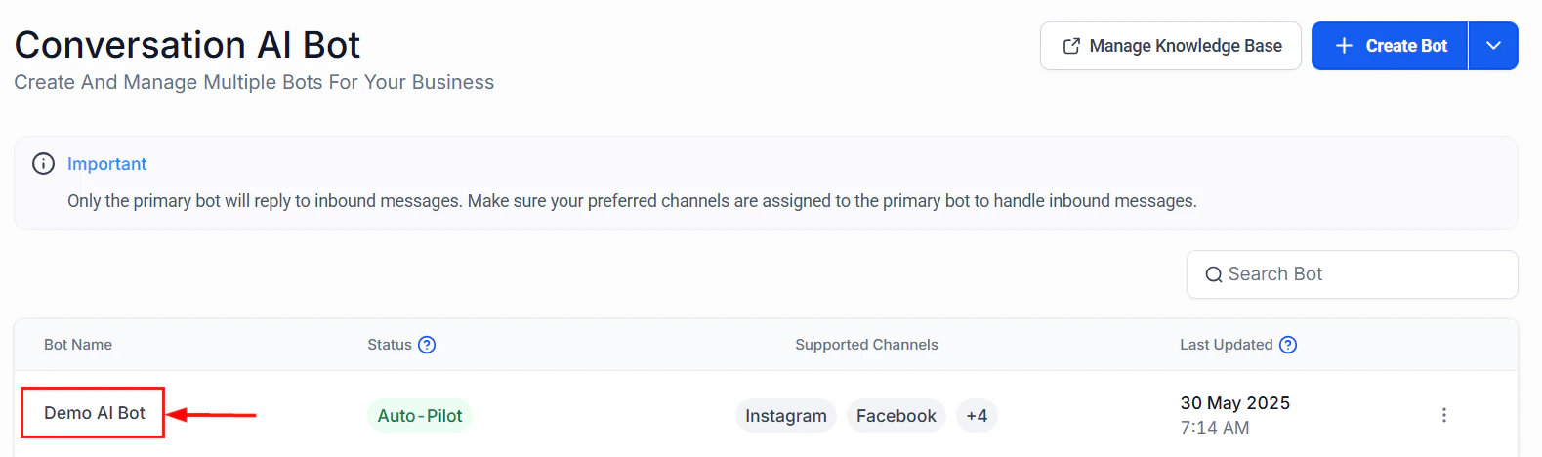Click the Last Updated column header
1542x457 pixels.
coord(1226,345)
